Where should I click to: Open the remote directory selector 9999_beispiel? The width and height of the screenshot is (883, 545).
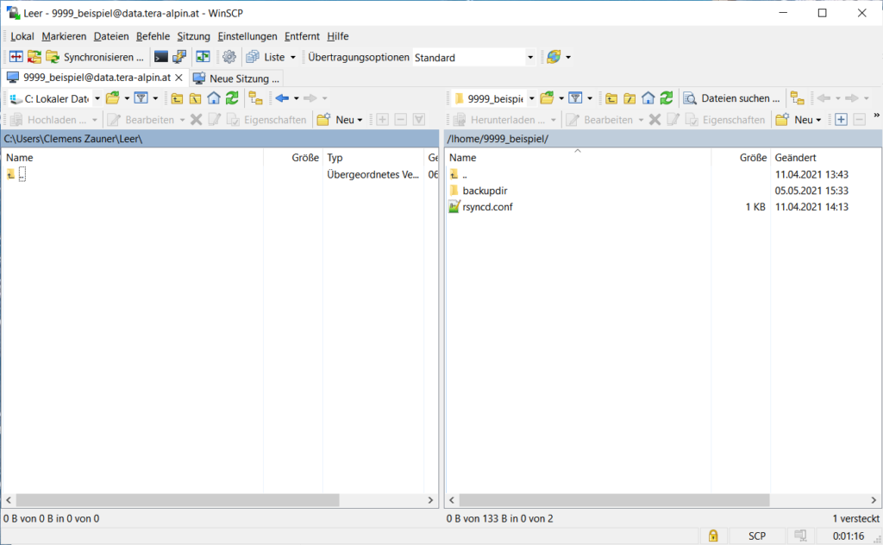(x=494, y=98)
